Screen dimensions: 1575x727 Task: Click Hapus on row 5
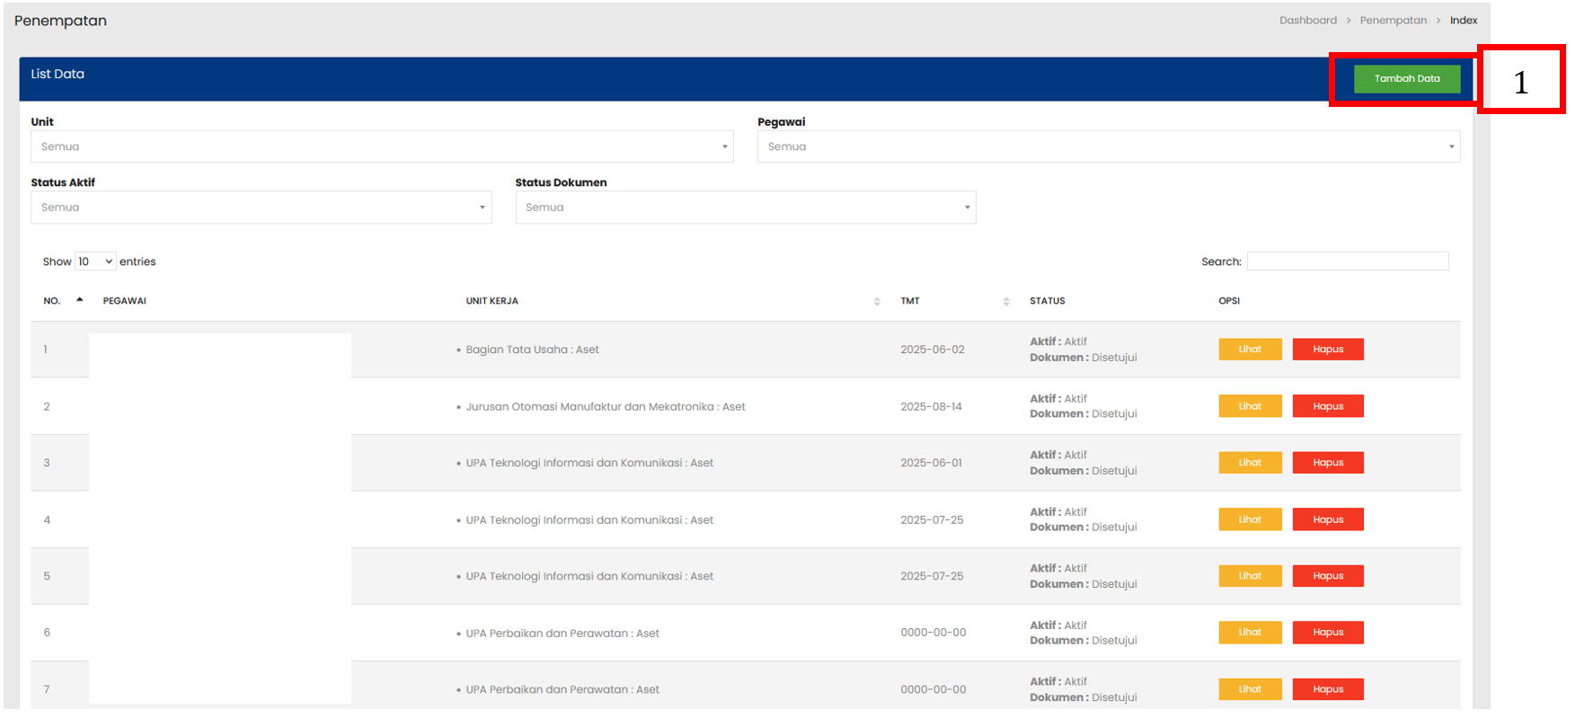tap(1327, 576)
